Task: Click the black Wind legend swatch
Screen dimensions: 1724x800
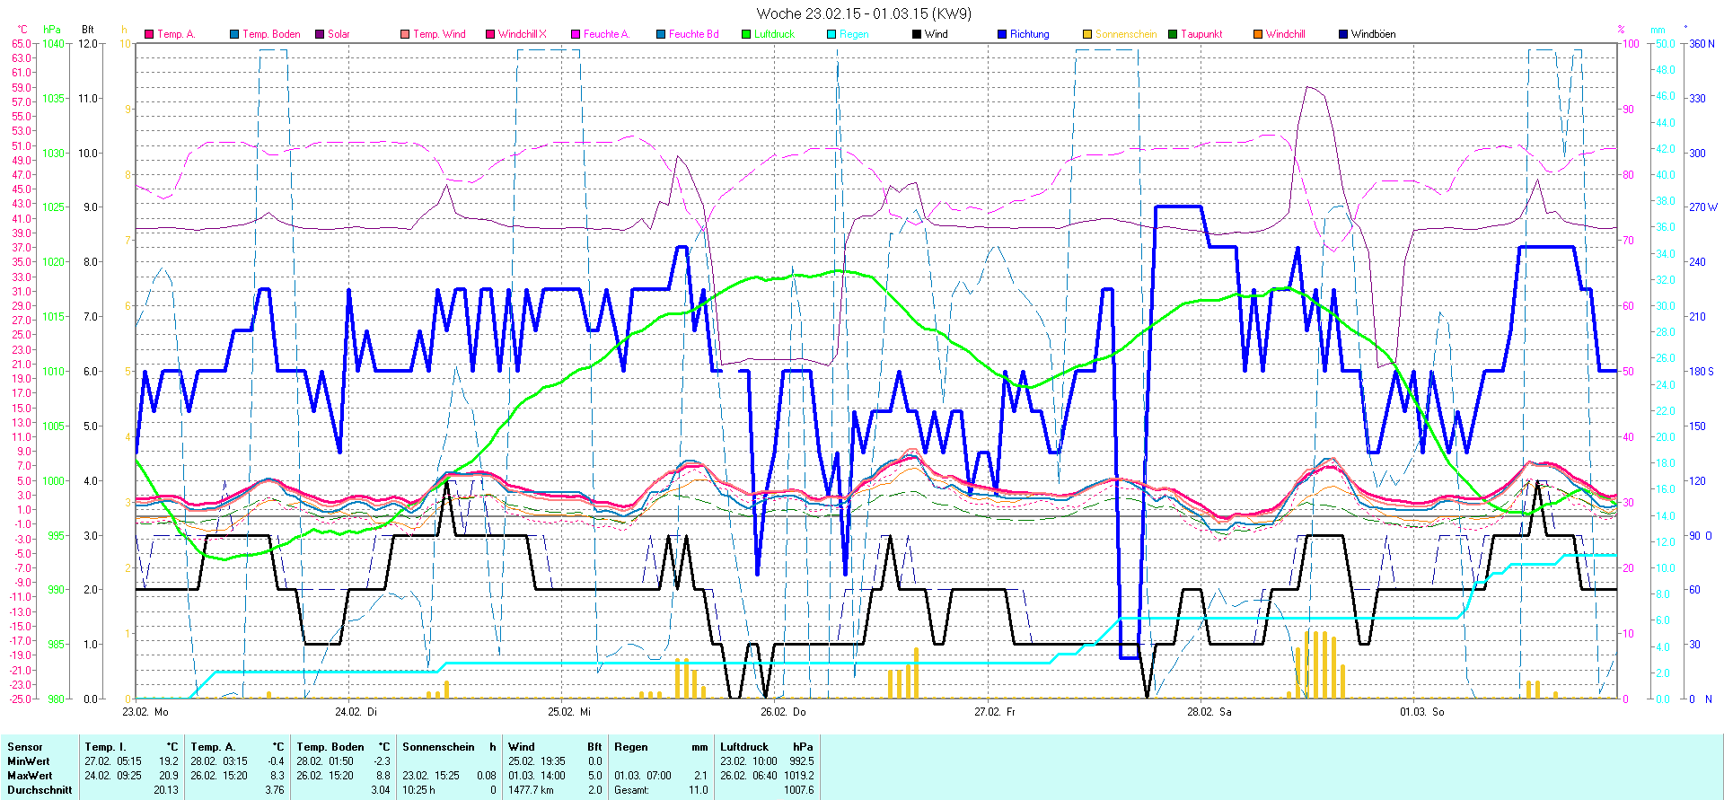Action: (917, 34)
